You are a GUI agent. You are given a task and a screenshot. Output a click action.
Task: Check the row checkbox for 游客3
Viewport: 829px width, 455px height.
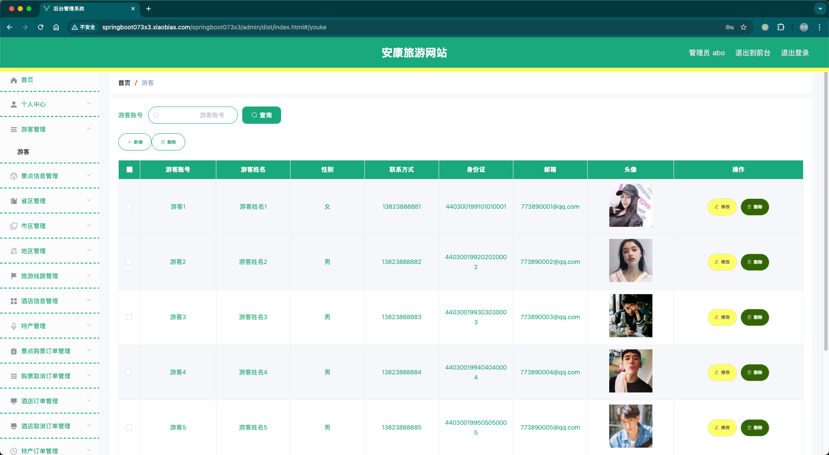[129, 317]
